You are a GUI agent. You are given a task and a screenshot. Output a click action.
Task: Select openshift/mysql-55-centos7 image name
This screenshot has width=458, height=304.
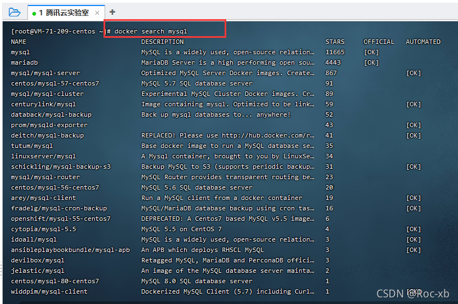61,219
